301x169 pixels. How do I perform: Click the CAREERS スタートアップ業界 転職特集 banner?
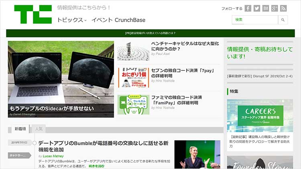(260, 115)
